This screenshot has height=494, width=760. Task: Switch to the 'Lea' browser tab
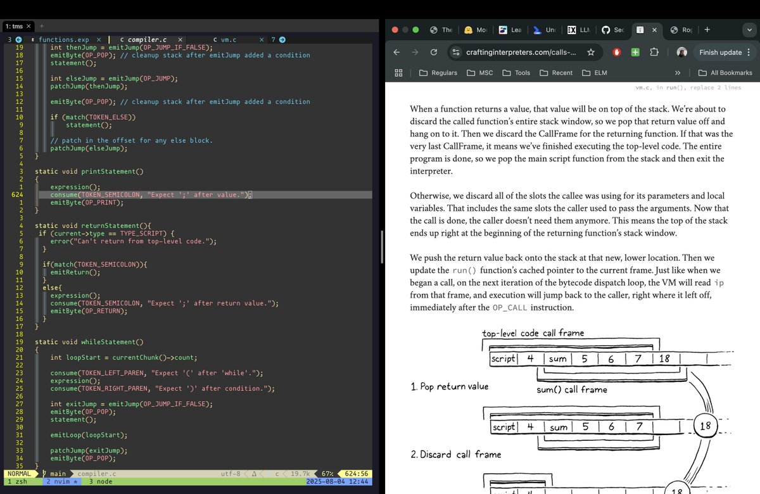pyautogui.click(x=510, y=30)
